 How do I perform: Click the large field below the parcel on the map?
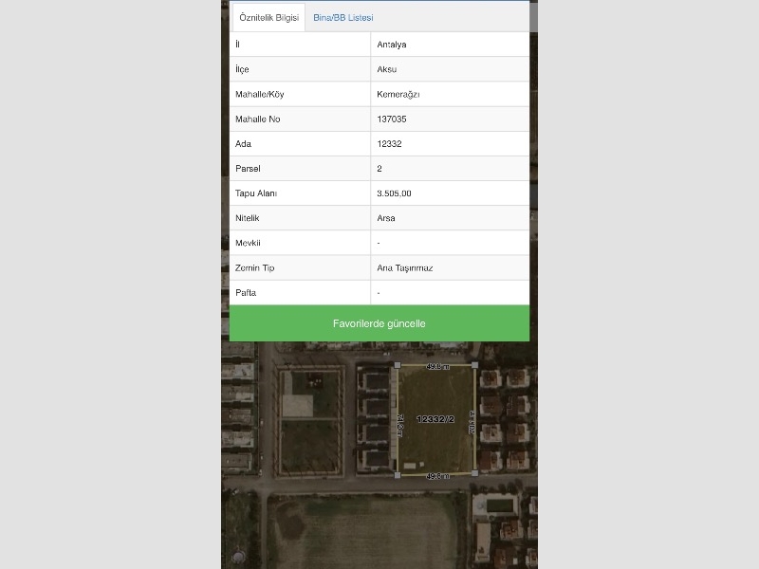365,531
